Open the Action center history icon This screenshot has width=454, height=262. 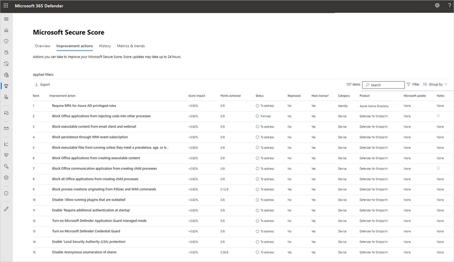pos(6,64)
